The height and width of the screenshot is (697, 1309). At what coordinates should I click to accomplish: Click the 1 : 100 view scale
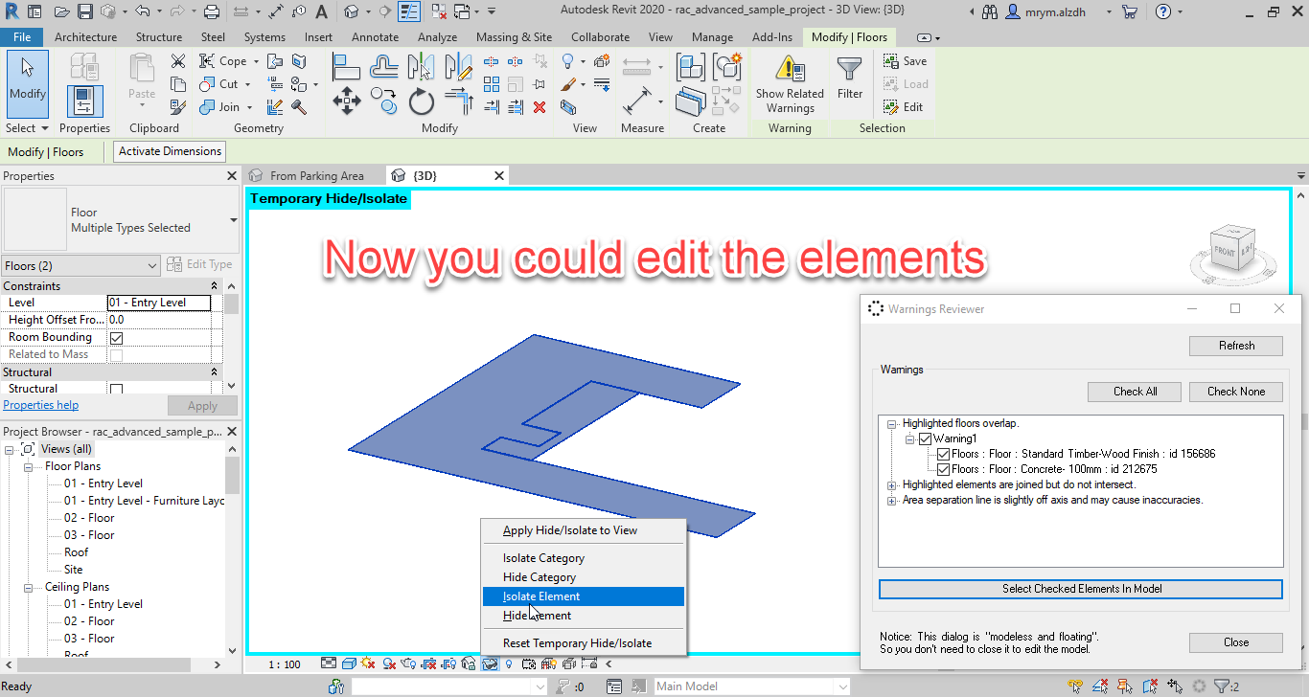click(284, 663)
